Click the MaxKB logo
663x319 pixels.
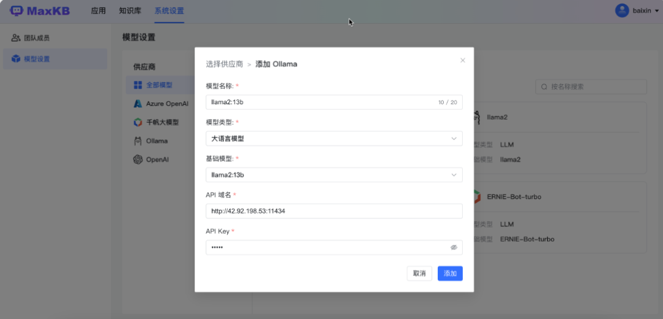(x=40, y=11)
